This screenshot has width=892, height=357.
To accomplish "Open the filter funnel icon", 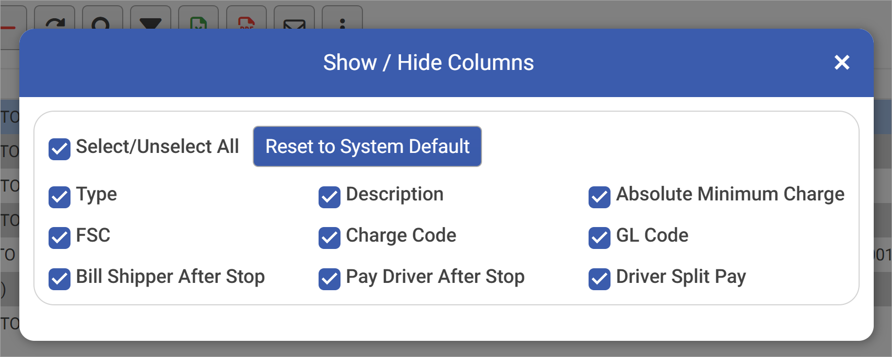I will pos(150,22).
